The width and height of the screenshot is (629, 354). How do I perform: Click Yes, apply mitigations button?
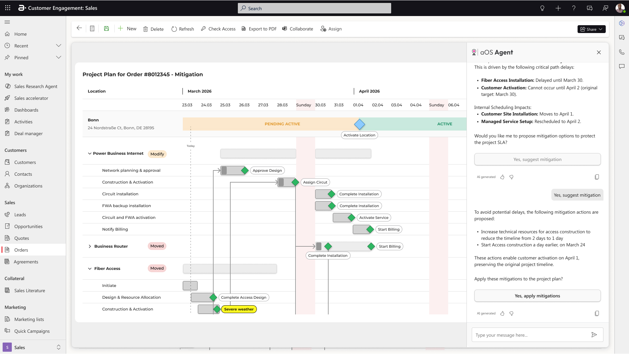point(537,296)
